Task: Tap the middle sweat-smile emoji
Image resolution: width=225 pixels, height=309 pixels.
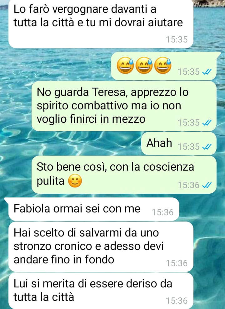Action: (144, 65)
